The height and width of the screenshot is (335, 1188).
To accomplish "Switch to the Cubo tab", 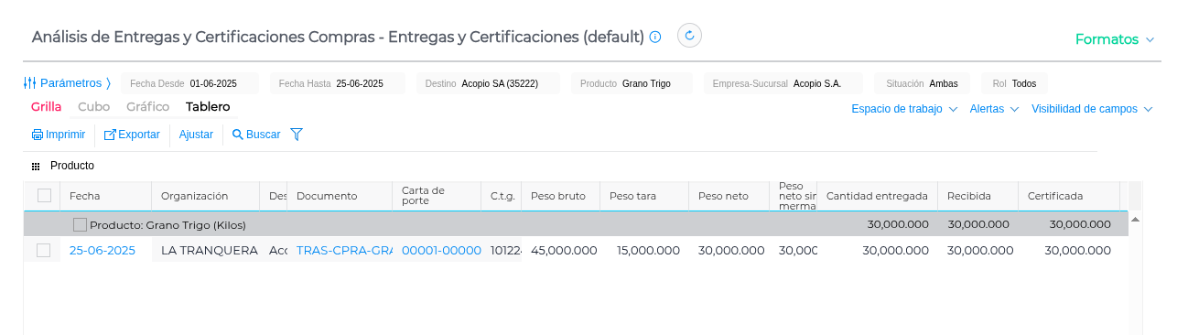I will point(93,107).
